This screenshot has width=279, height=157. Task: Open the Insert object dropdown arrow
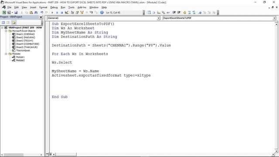tap(12, 13)
